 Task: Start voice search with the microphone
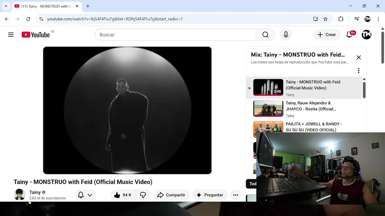coord(286,35)
